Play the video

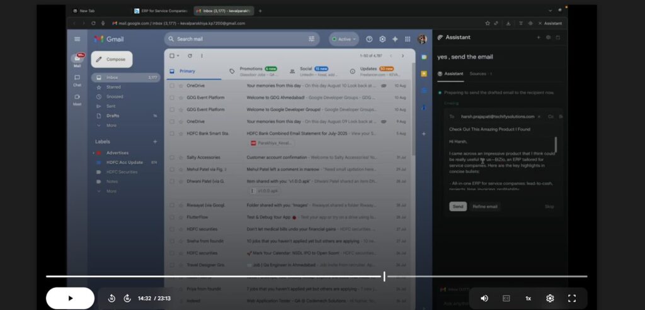pos(71,298)
